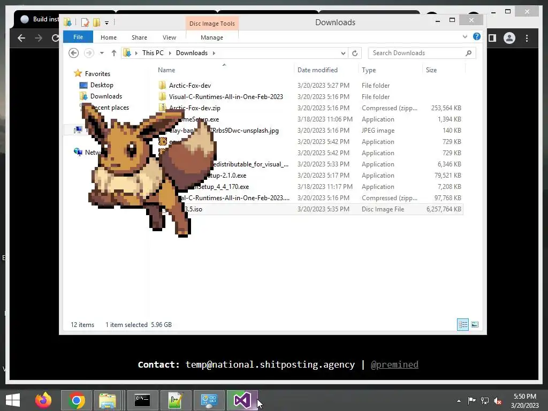548x411 pixels.
Task: Open Command Prompt from the taskbar
Action: coord(142,400)
